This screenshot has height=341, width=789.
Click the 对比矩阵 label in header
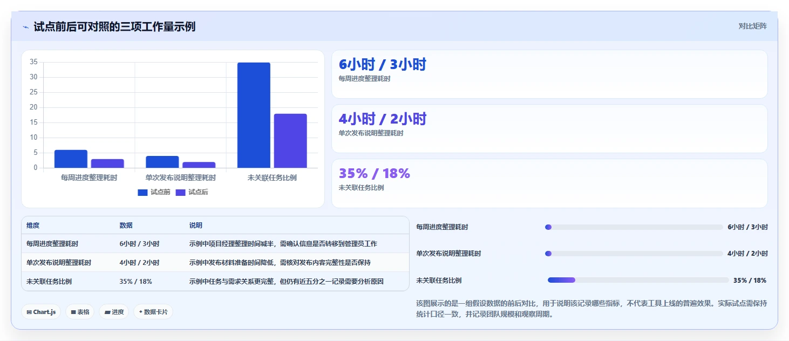pyautogui.click(x=752, y=26)
